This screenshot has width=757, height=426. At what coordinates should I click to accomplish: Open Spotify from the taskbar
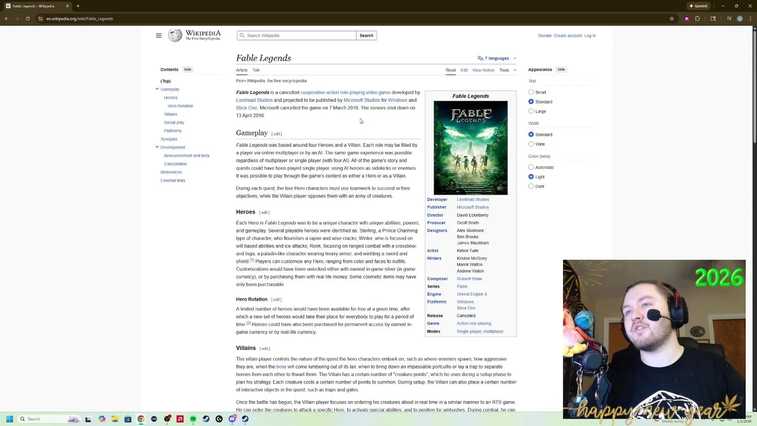tap(193, 419)
